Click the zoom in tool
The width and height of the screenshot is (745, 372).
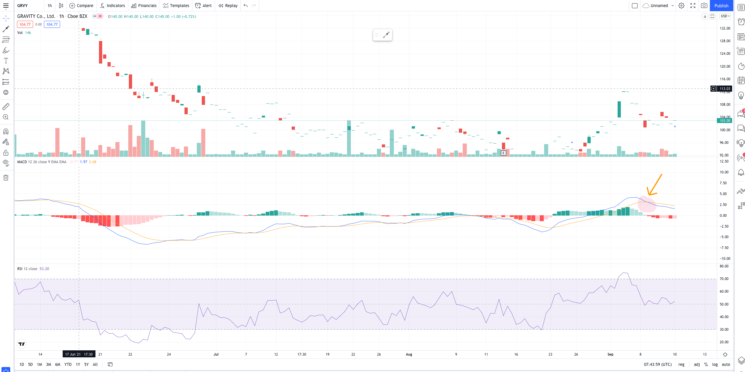6,117
